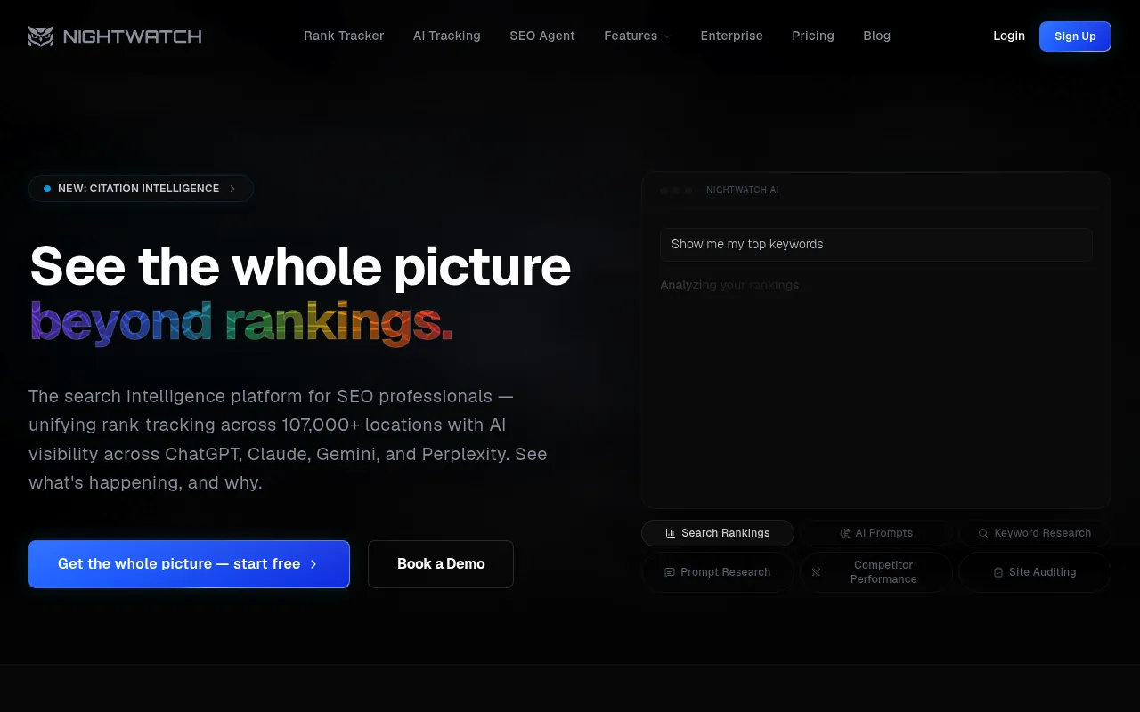Screen dimensions: 1140x712
Task: Open the SEO Agent menu item
Action: (542, 36)
